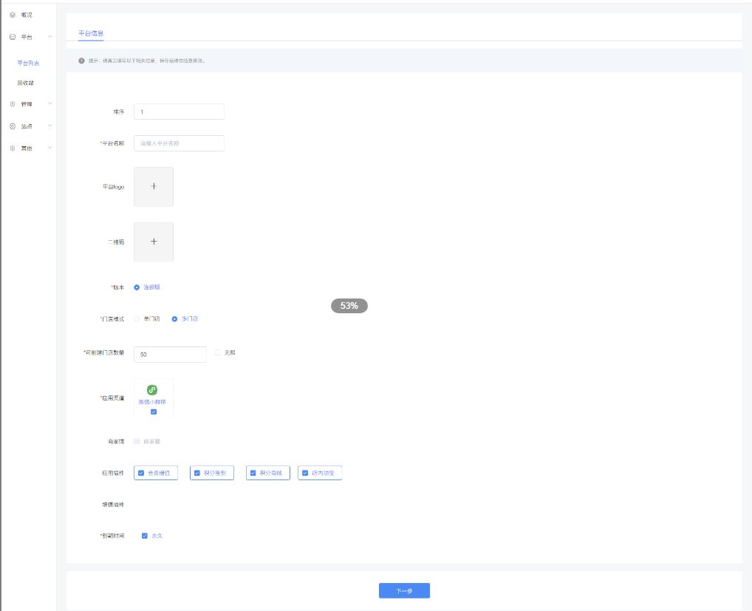
Task: Collapse the 平台 menu chevron
Action: (x=49, y=37)
